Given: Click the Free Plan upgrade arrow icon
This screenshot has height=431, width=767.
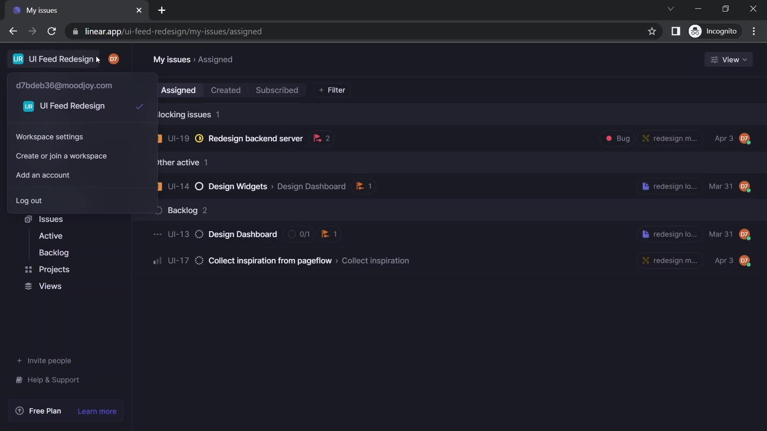Looking at the screenshot, I should [19, 411].
